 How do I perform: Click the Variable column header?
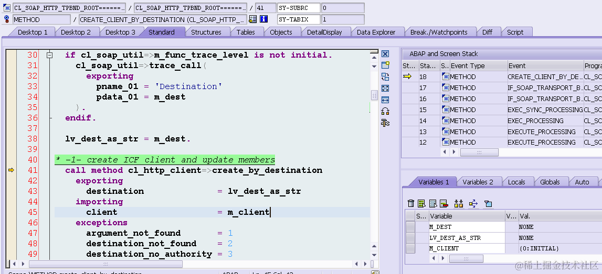[467, 216]
